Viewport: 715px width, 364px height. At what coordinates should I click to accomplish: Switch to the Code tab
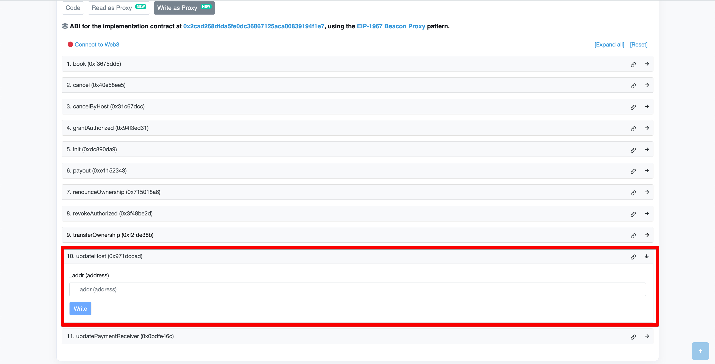click(73, 8)
